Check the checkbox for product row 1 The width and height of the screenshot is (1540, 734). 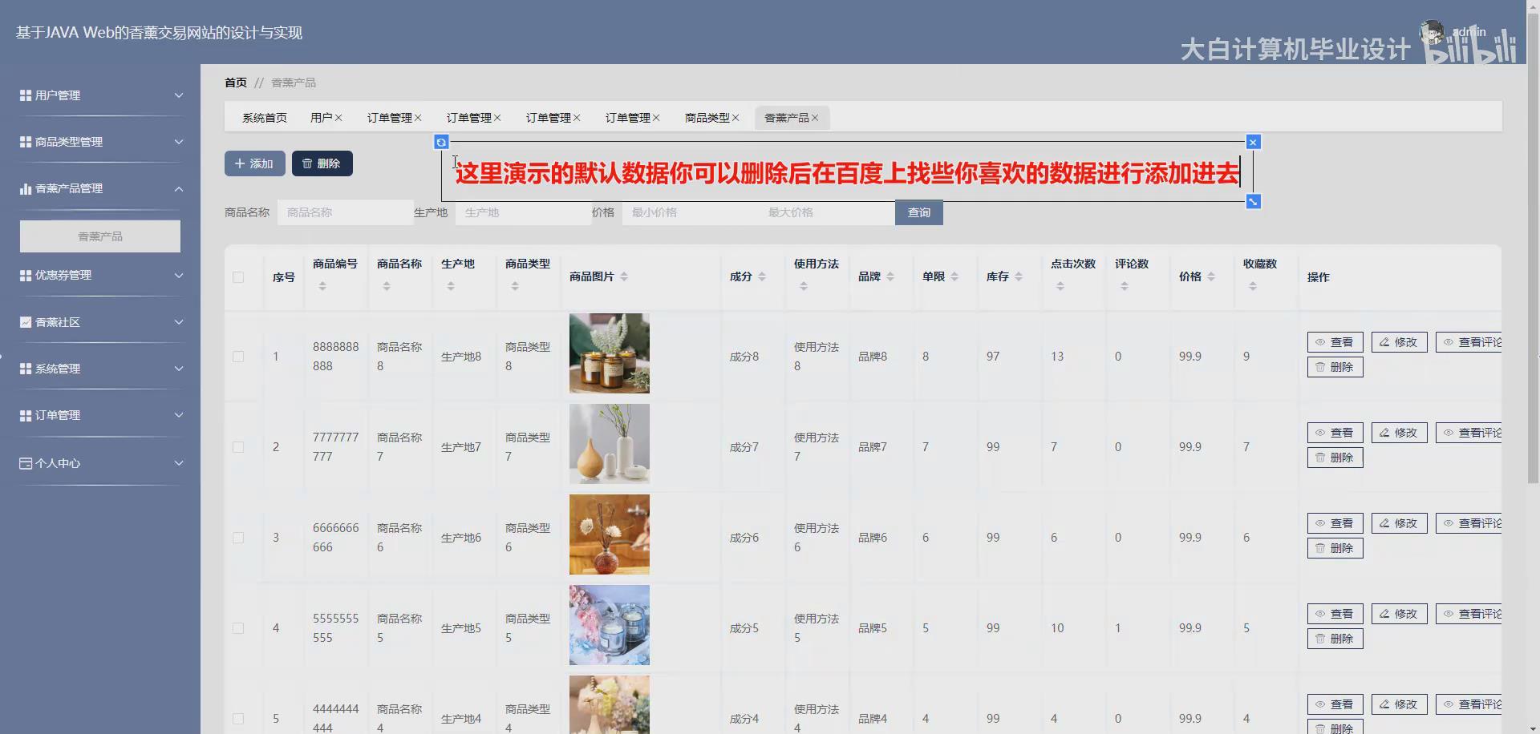238,356
